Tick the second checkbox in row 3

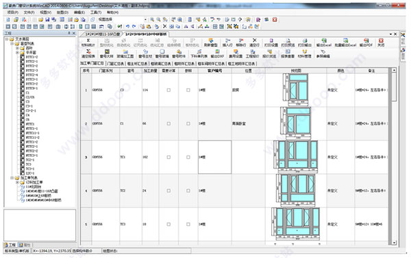(188, 157)
